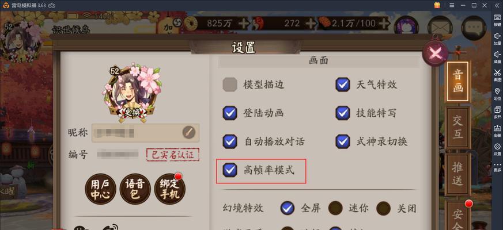Viewport: 503px width, 230px height.
Task: Select 关闭 radio for 幻境特效
Action: (383, 208)
